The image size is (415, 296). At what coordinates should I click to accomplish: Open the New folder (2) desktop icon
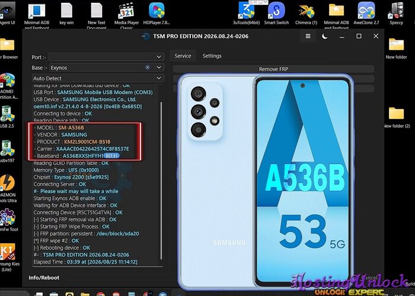point(397,118)
